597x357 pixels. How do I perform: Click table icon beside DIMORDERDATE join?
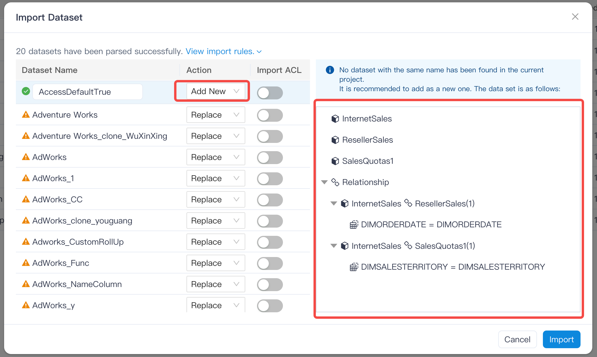point(354,225)
